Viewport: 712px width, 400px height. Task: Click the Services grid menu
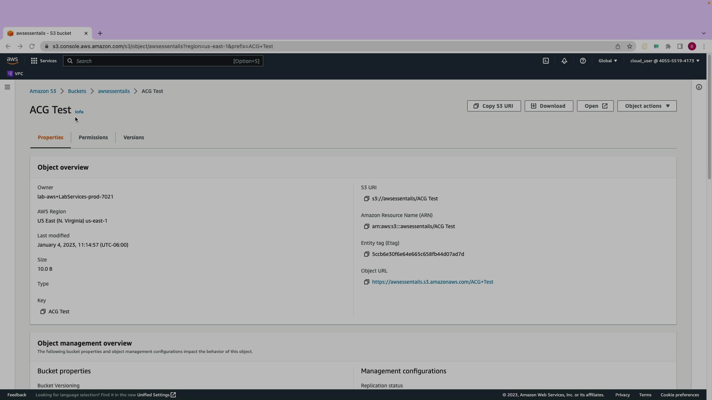[44, 61]
